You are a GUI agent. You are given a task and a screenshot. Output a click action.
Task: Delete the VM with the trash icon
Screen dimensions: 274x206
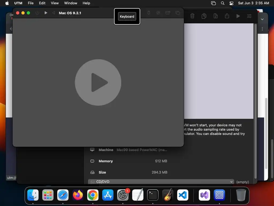point(192,16)
